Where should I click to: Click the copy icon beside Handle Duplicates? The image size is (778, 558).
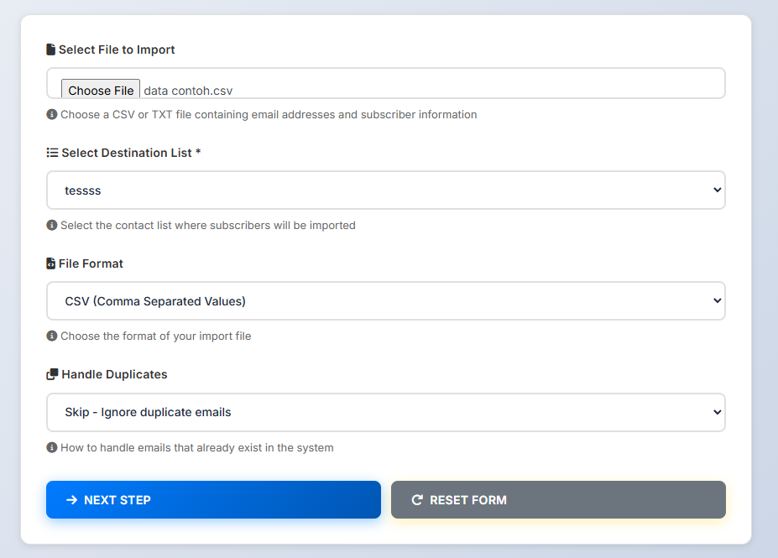click(52, 374)
